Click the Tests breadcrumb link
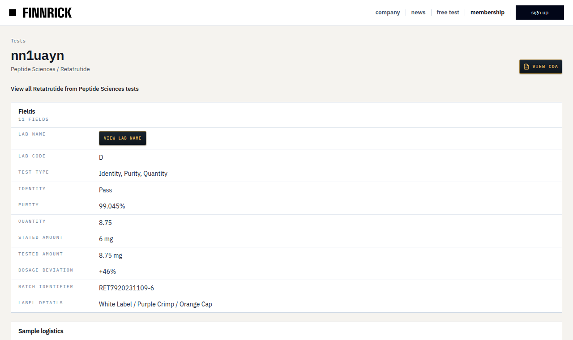This screenshot has width=573, height=340. coord(18,41)
